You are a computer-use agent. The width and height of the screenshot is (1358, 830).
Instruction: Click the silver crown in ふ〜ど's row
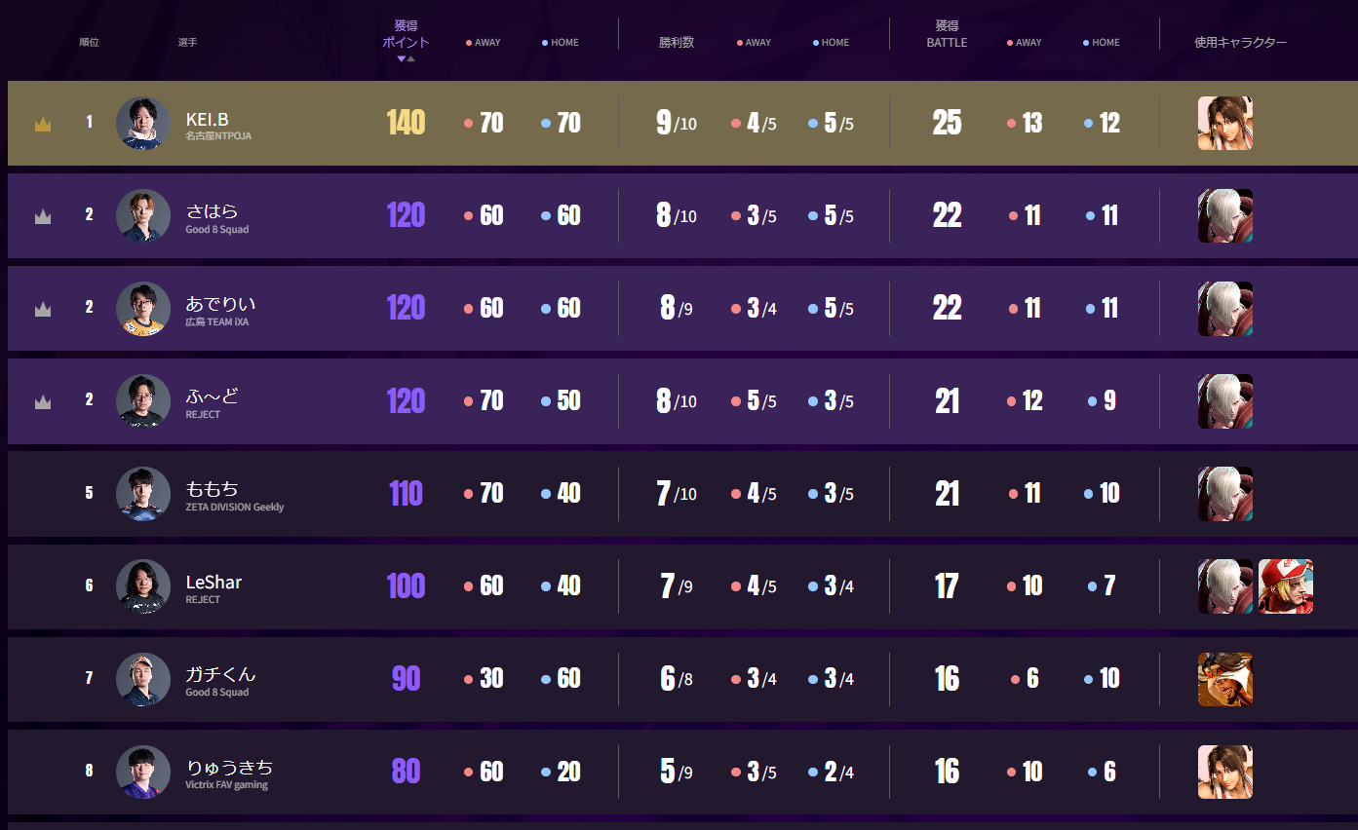tap(43, 401)
